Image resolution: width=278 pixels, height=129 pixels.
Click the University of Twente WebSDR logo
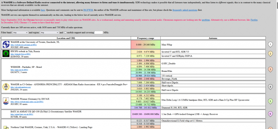point(6,44)
